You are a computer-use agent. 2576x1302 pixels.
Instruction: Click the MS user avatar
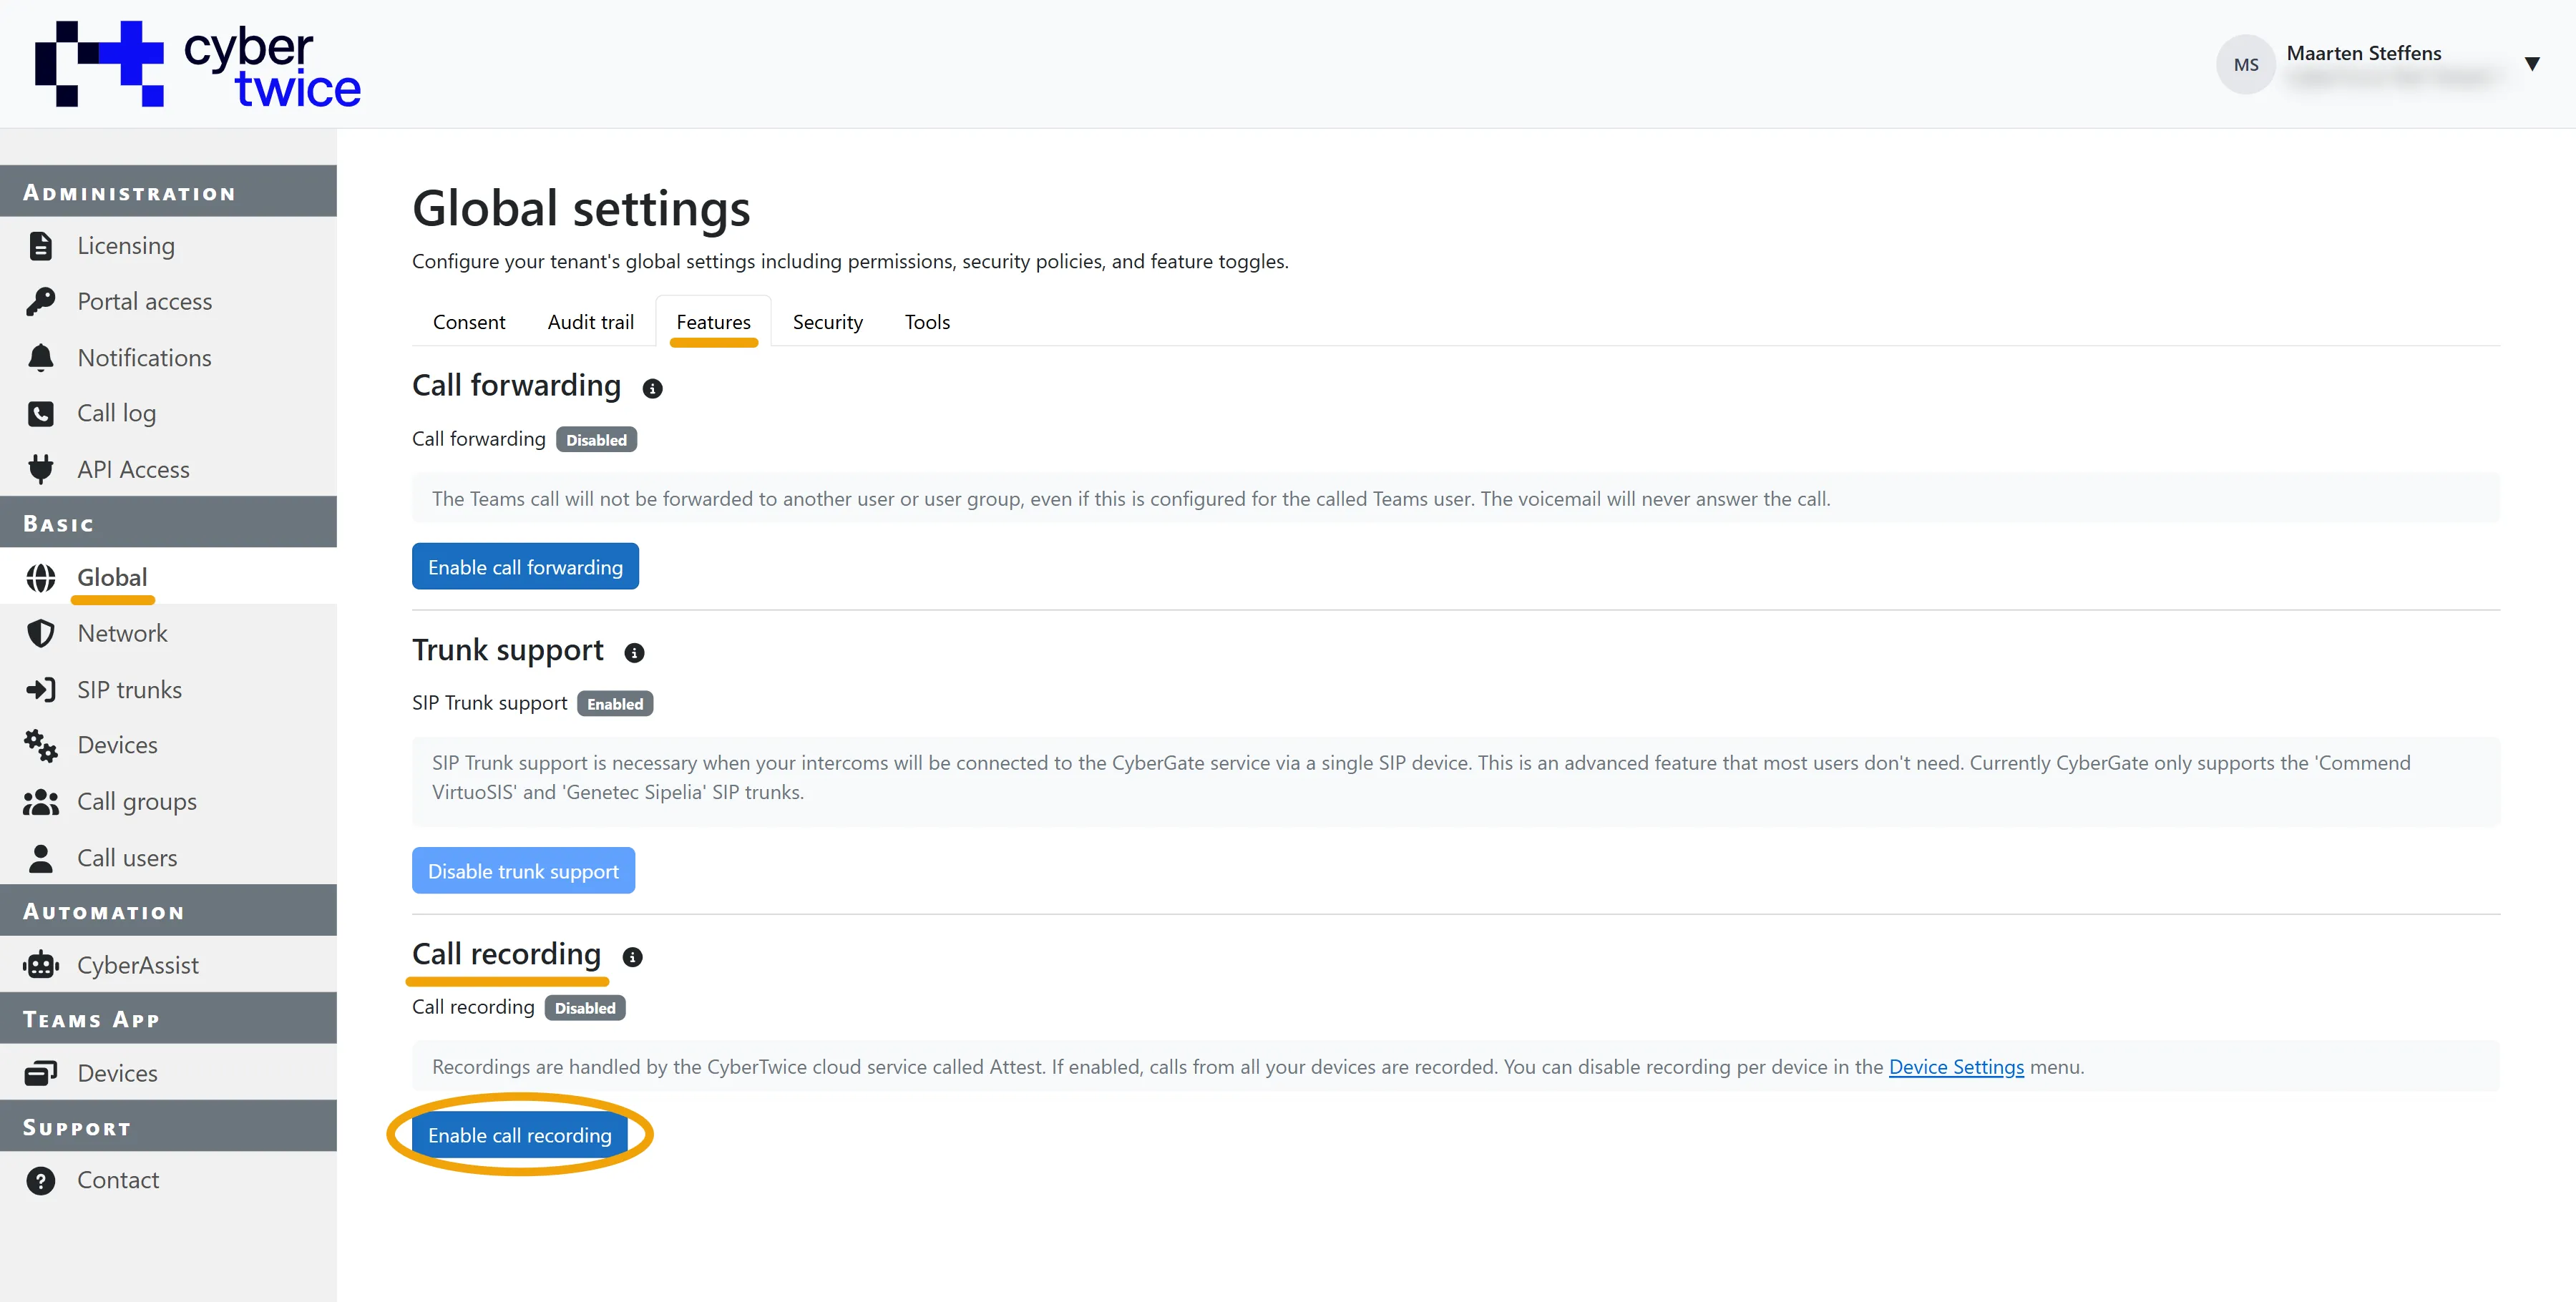click(x=2246, y=65)
